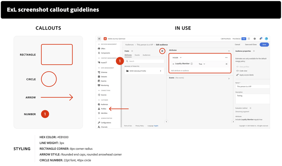This screenshot has height=166, width=282.
Task: Click Save and Close
Action: [251, 45]
